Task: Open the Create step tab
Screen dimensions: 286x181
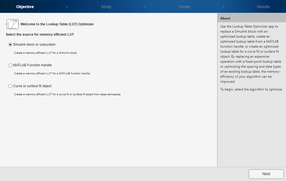Action: 184,7
